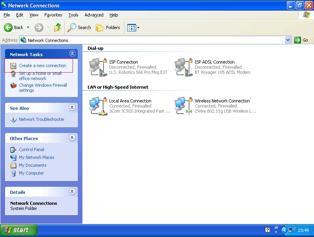Click the LAN or High-Speed Internet header
This screenshot has width=314, height=237.
(118, 87)
